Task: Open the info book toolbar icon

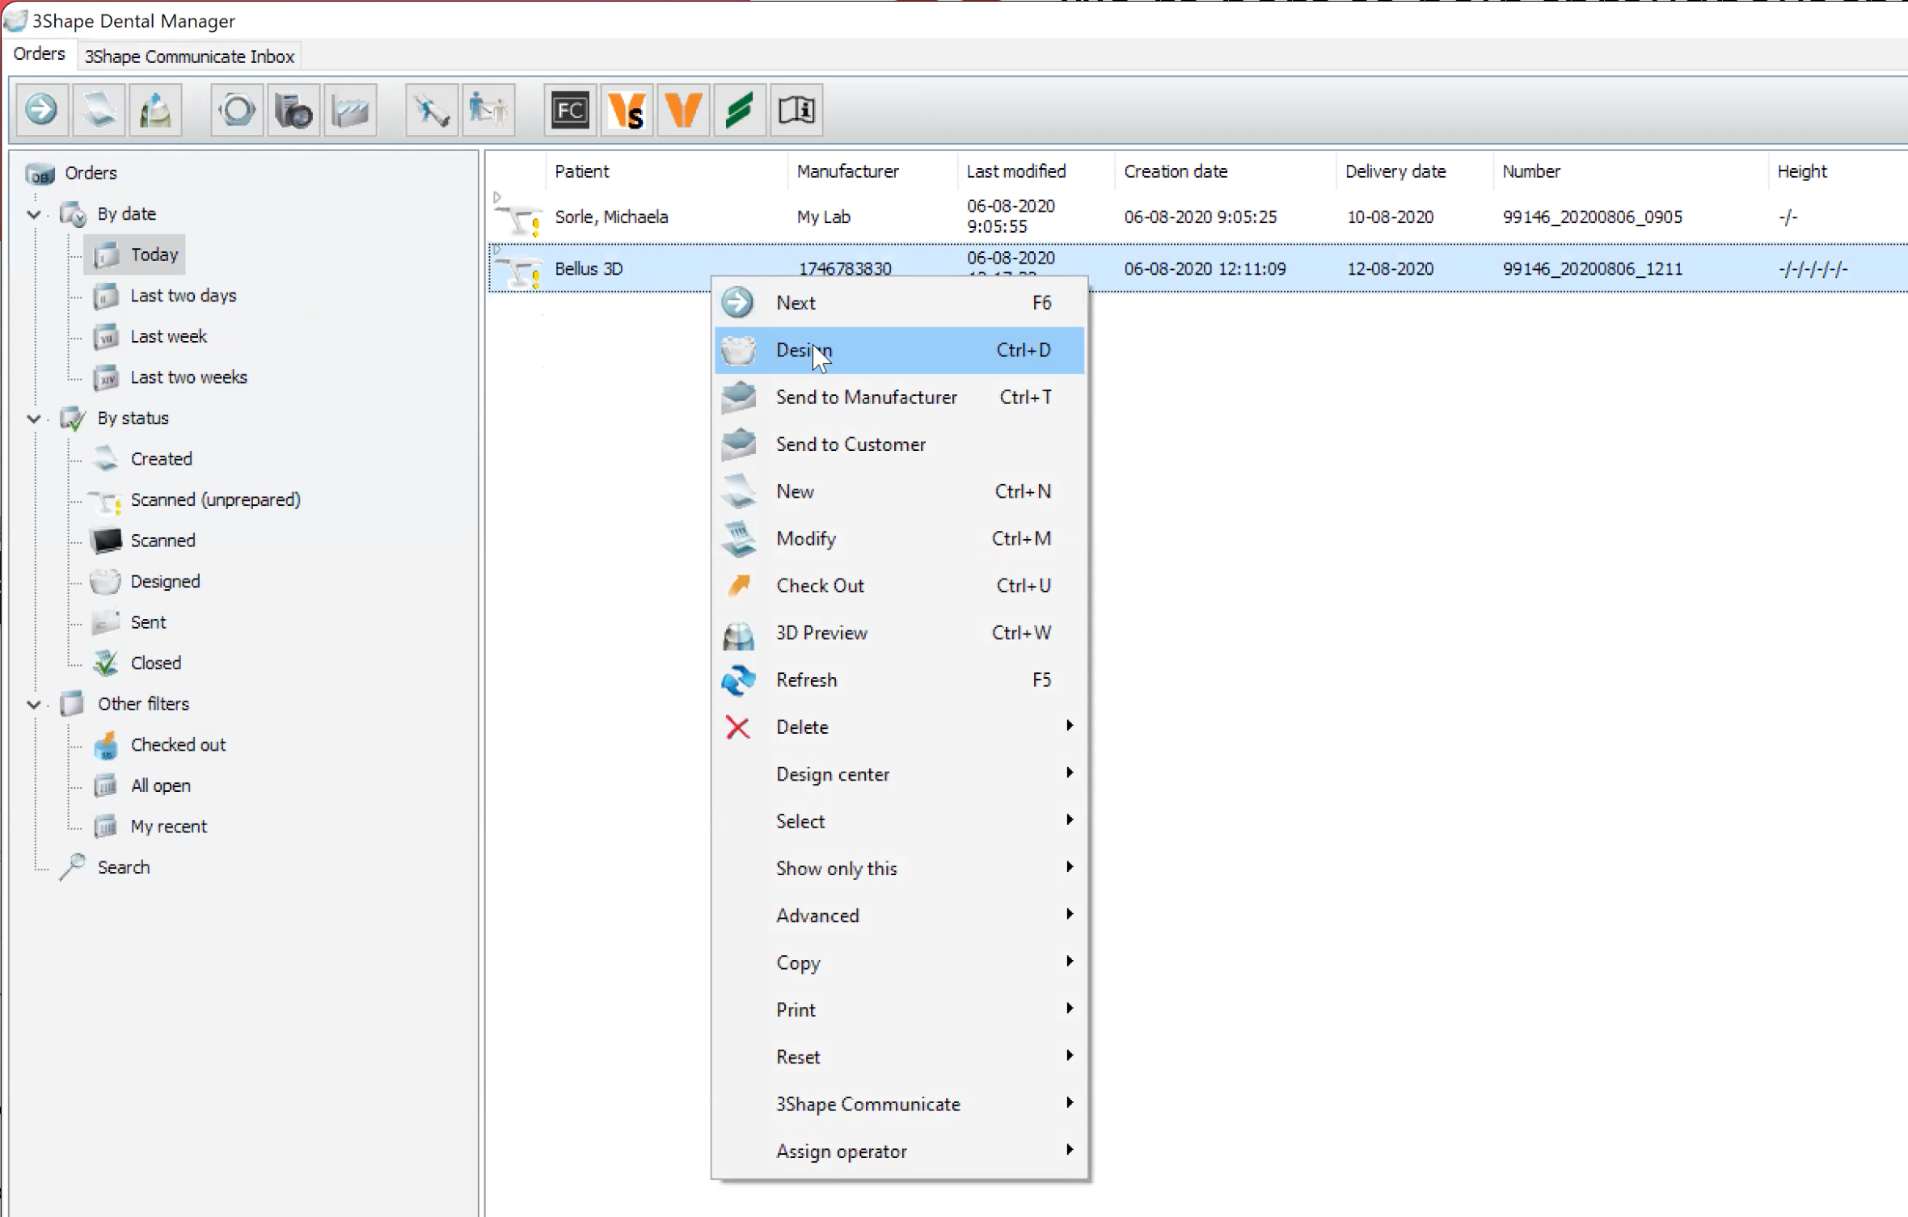Action: pyautogui.click(x=796, y=110)
